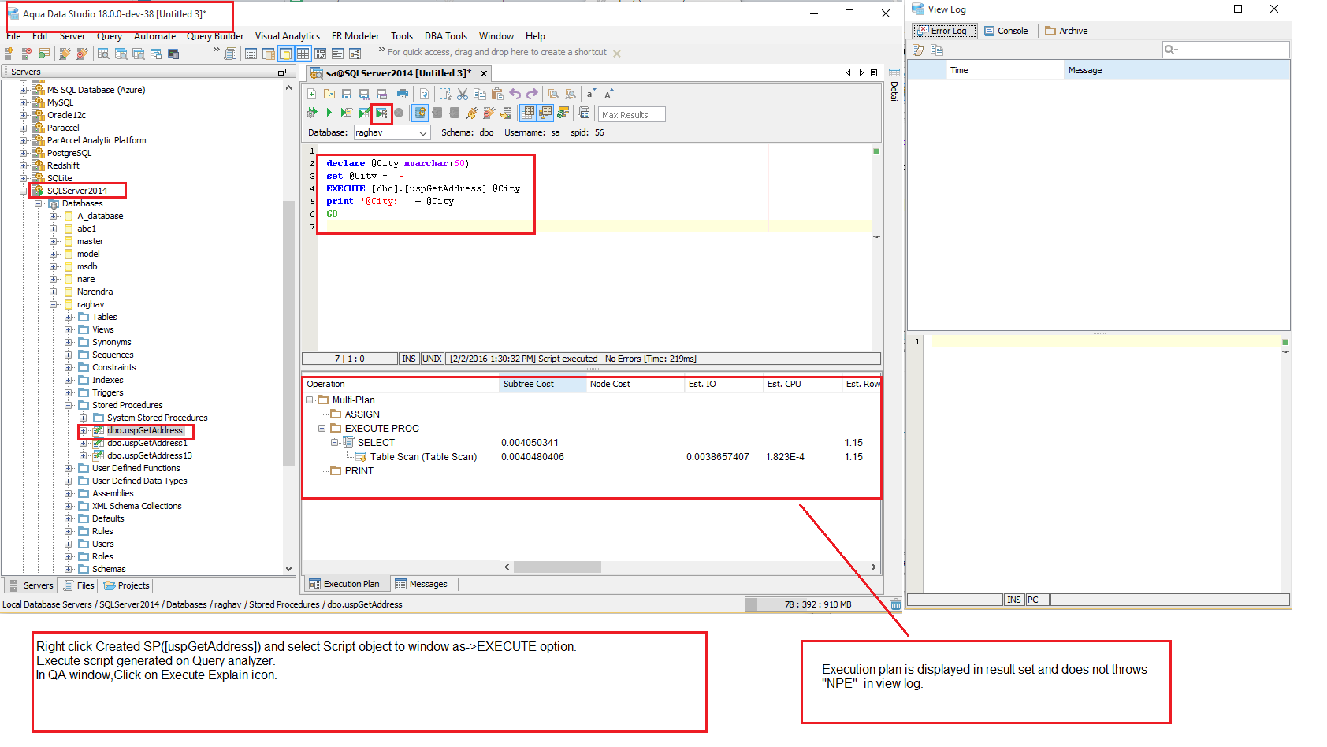Viewport: 1327px width, 747px height.
Task: Click the View Log search field
Action: (x=1225, y=50)
